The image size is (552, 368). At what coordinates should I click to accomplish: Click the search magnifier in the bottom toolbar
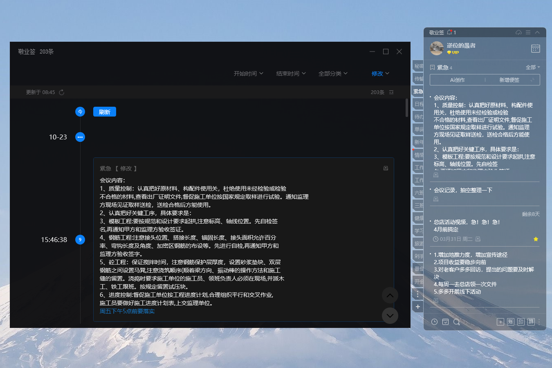point(457,322)
